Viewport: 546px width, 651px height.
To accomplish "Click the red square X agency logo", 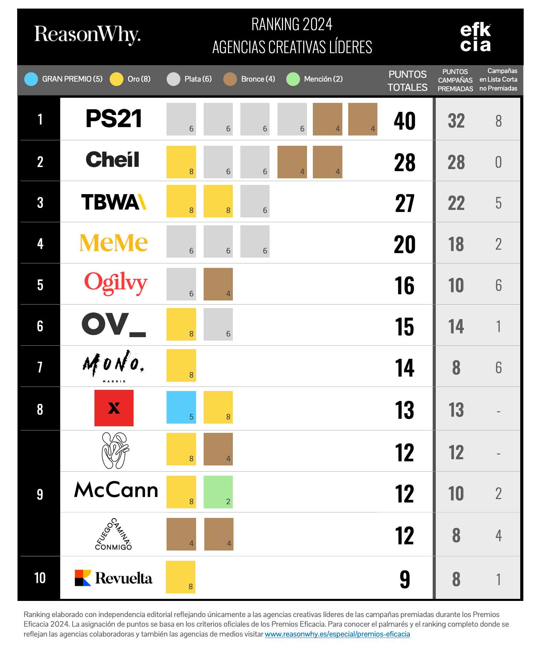I will (114, 408).
